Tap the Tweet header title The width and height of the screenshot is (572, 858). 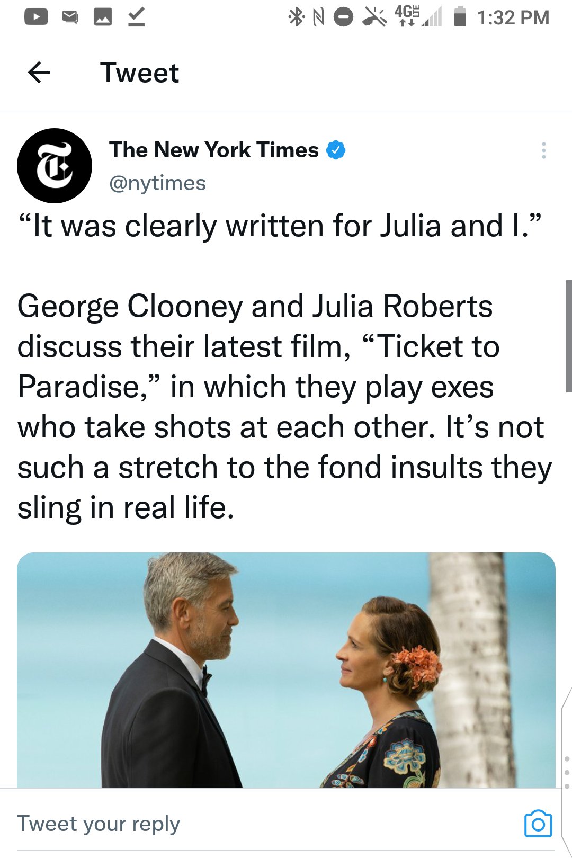coord(140,73)
